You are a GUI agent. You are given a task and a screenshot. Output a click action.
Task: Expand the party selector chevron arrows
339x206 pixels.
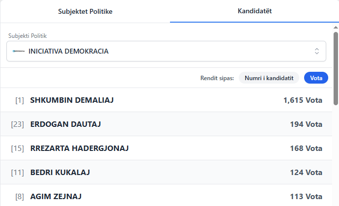pyautogui.click(x=317, y=51)
